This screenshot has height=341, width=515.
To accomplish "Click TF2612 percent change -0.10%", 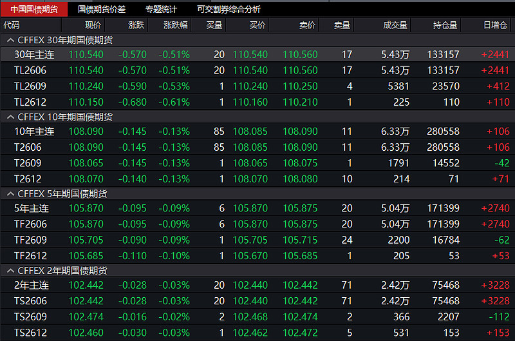I will [174, 255].
